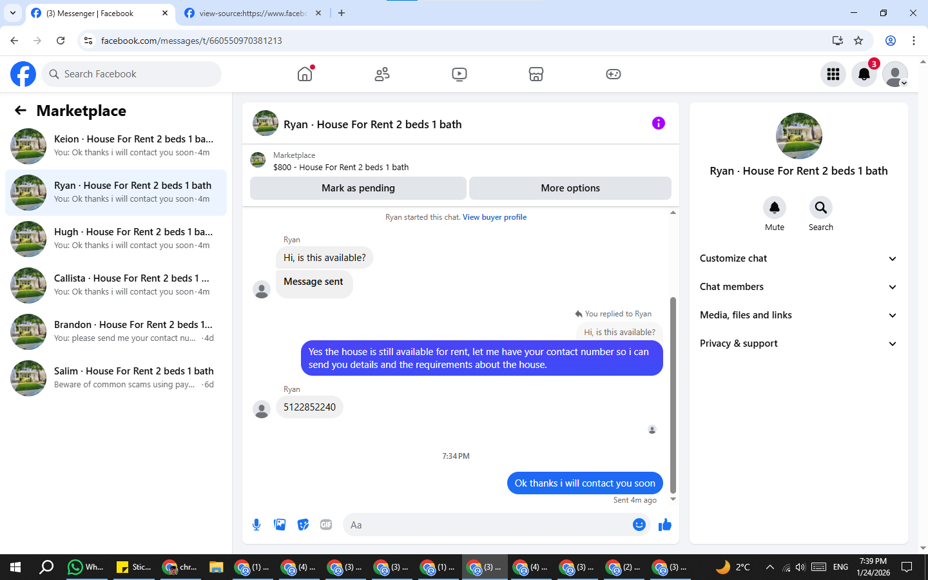Screen dimensions: 928x580
Task: Attach a photo using image icon
Action: click(280, 525)
